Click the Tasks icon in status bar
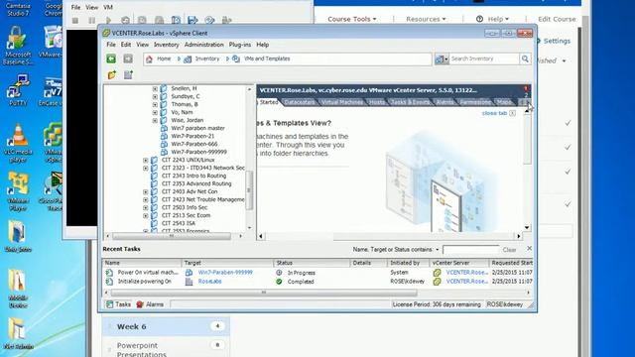This screenshot has width=635, height=357. pos(109,304)
